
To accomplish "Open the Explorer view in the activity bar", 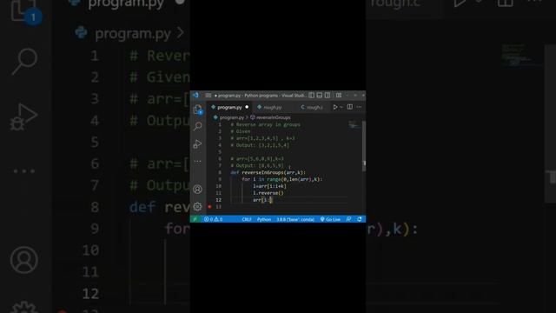I will [198, 110].
